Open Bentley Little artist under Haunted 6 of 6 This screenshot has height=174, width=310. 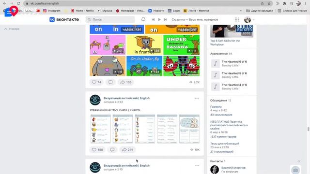[230, 65]
